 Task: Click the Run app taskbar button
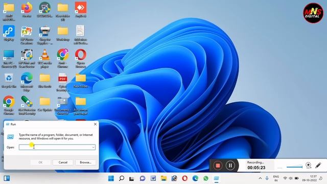[x=216, y=178]
